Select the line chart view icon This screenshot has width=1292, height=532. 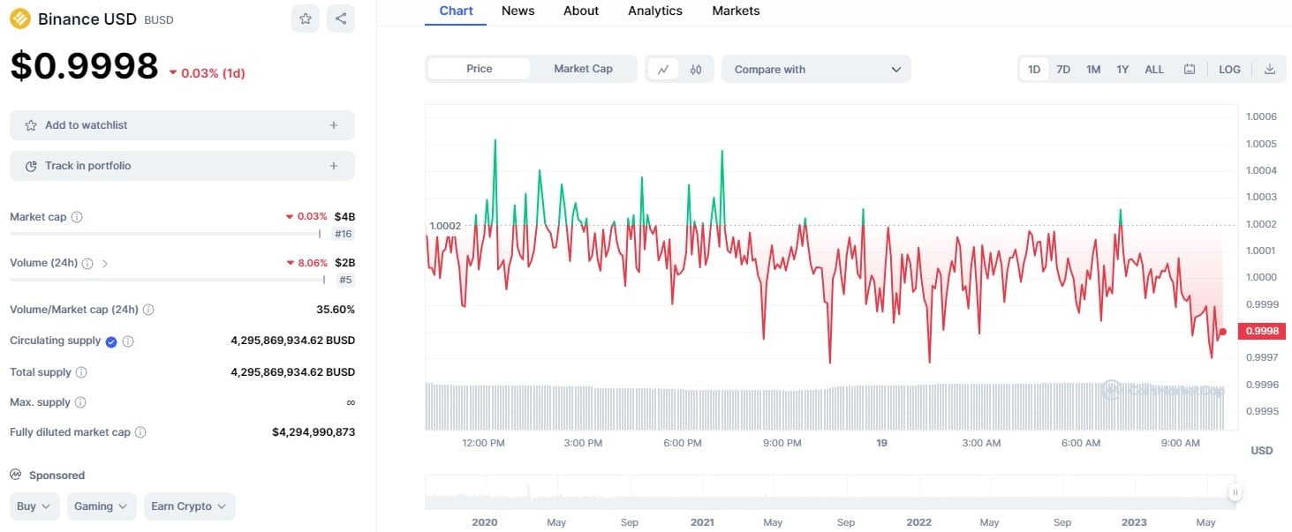(x=663, y=70)
